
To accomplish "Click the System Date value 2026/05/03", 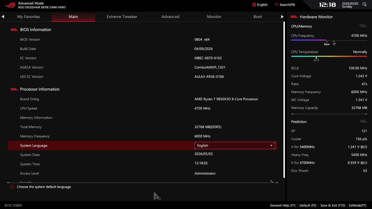I will point(203,154).
